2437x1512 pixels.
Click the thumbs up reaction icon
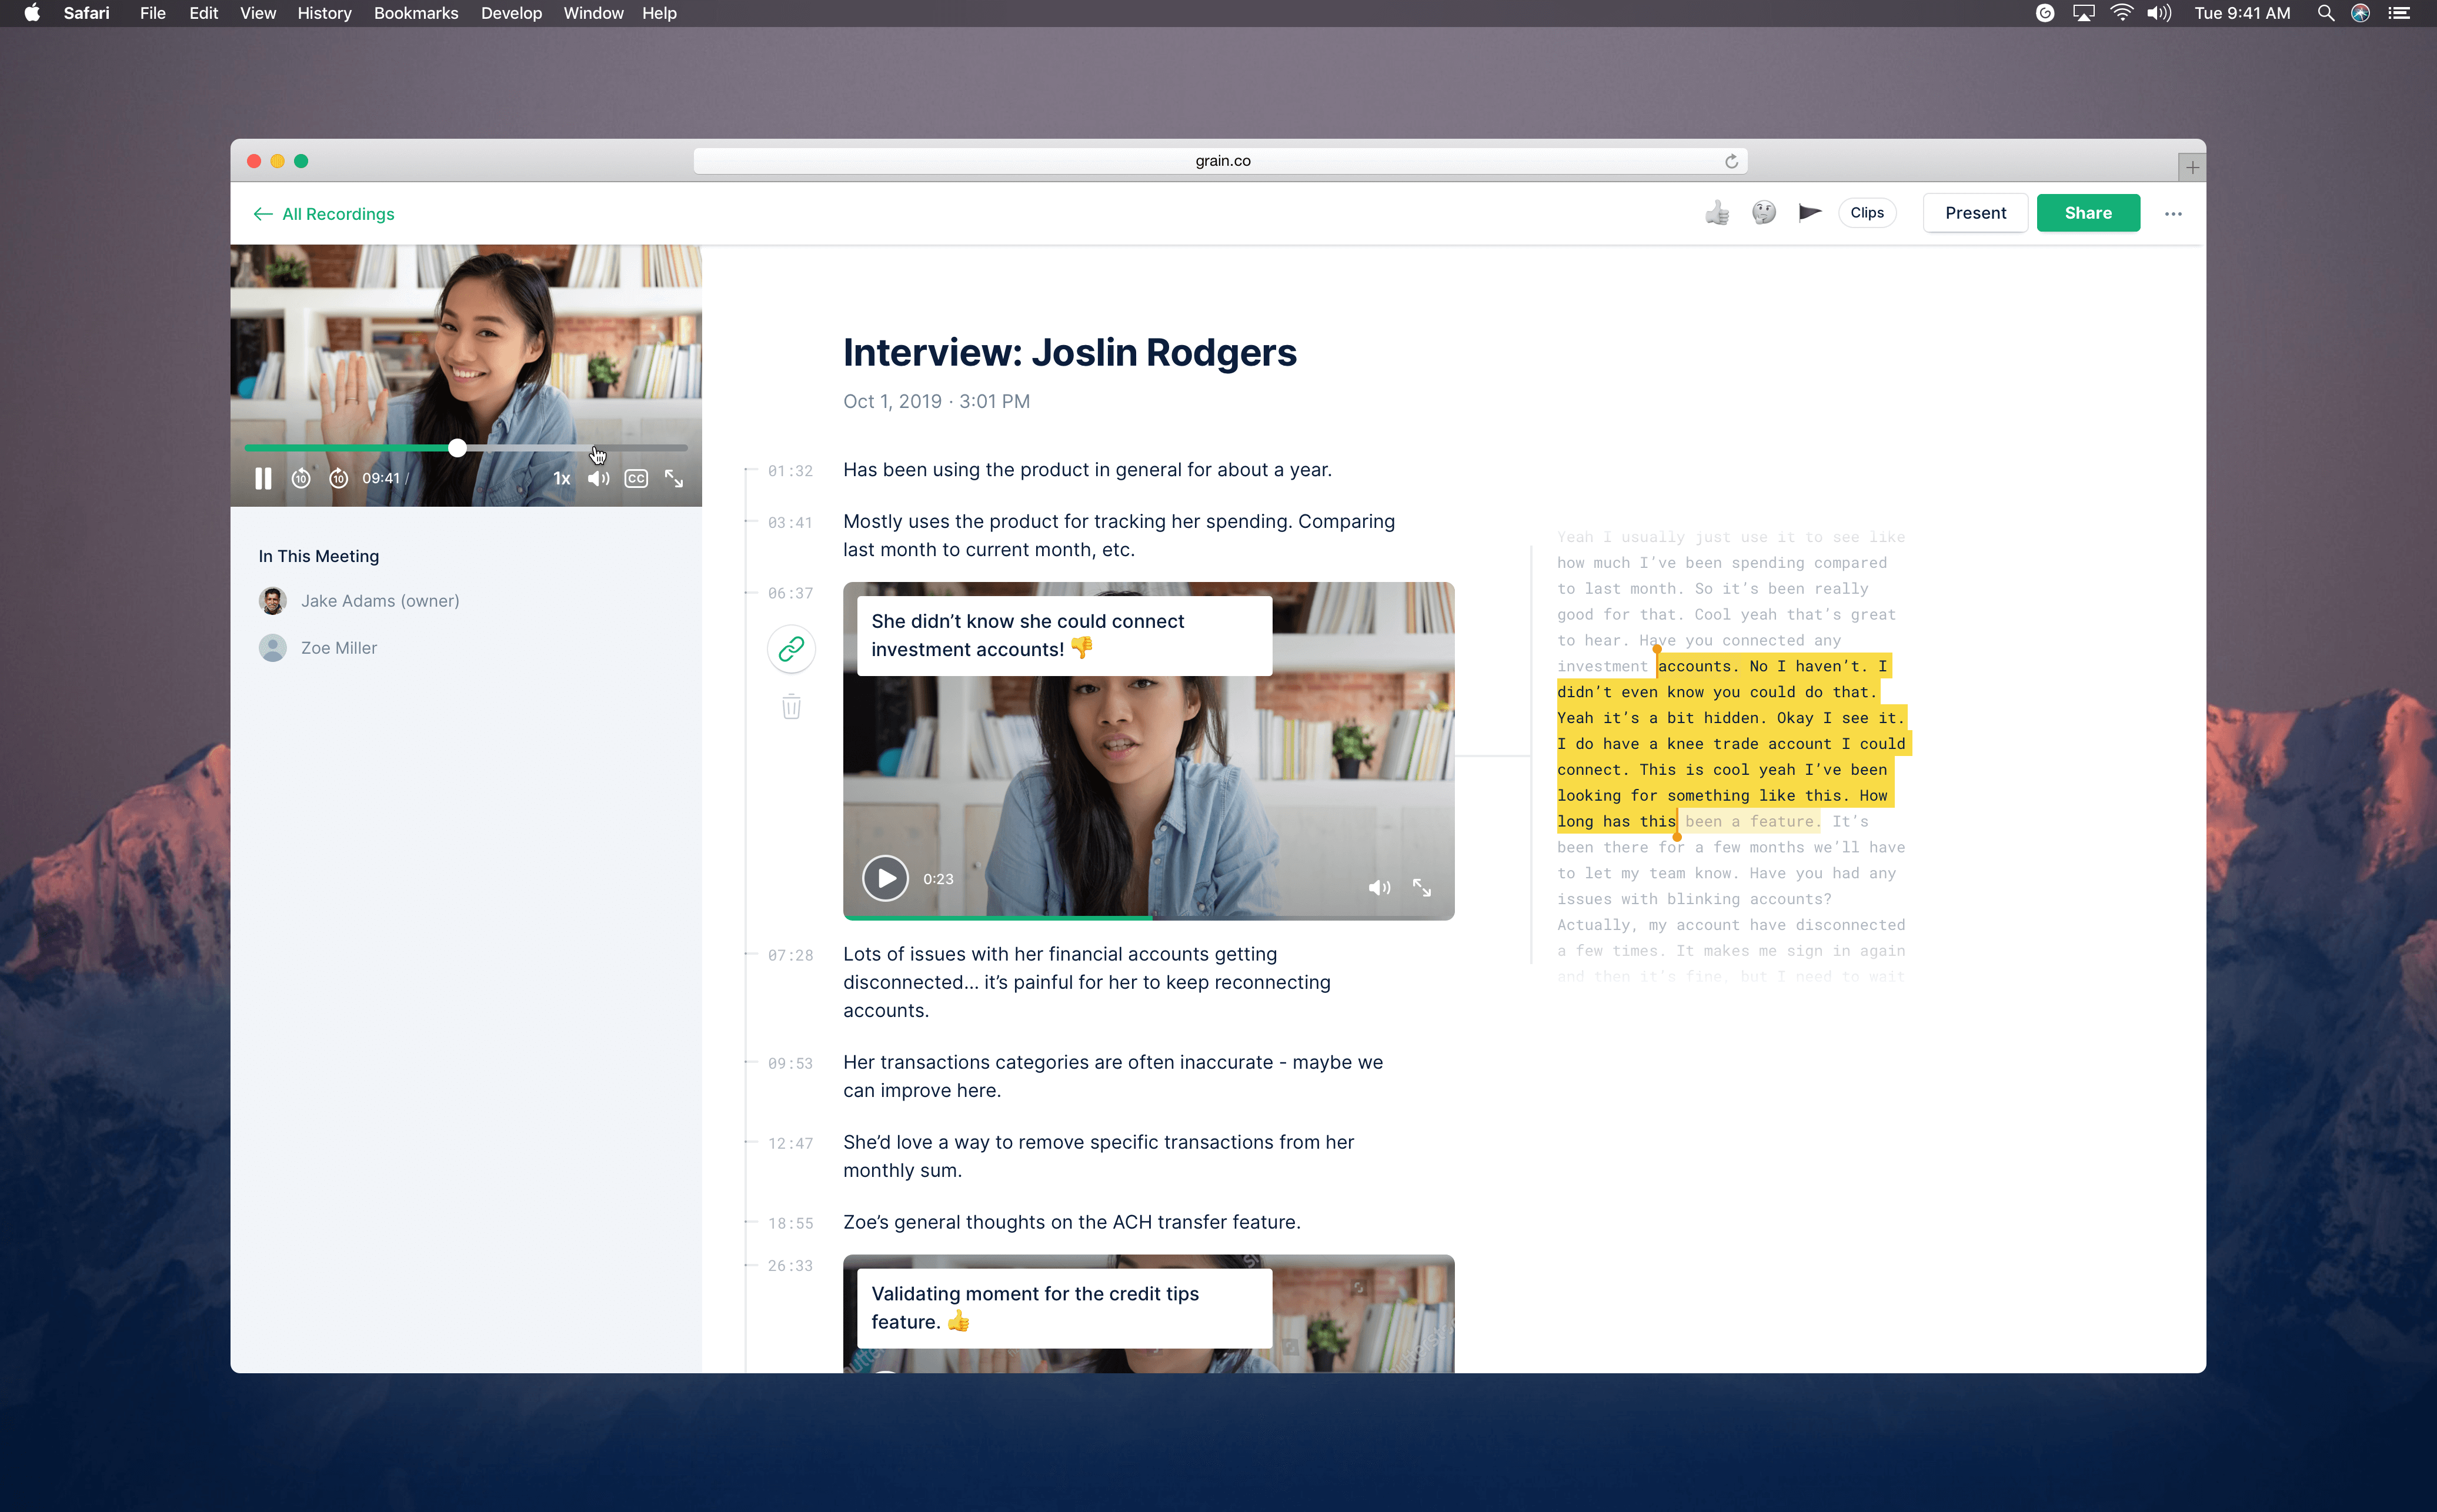pyautogui.click(x=1717, y=213)
